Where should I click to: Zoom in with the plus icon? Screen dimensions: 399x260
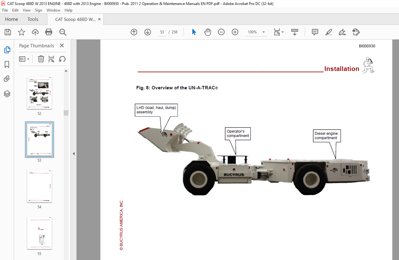point(235,32)
